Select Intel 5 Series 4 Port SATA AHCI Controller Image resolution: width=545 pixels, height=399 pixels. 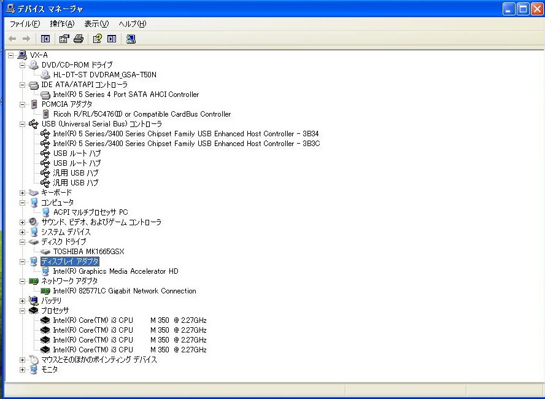click(x=126, y=95)
